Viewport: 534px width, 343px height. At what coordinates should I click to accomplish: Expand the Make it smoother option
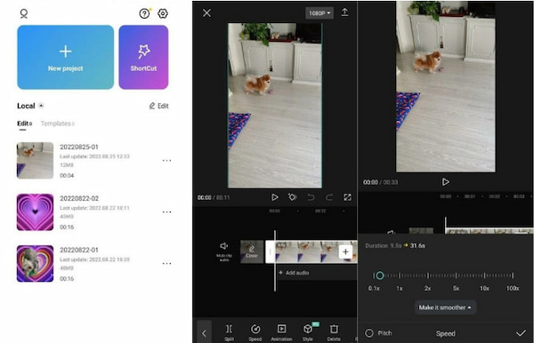445,307
